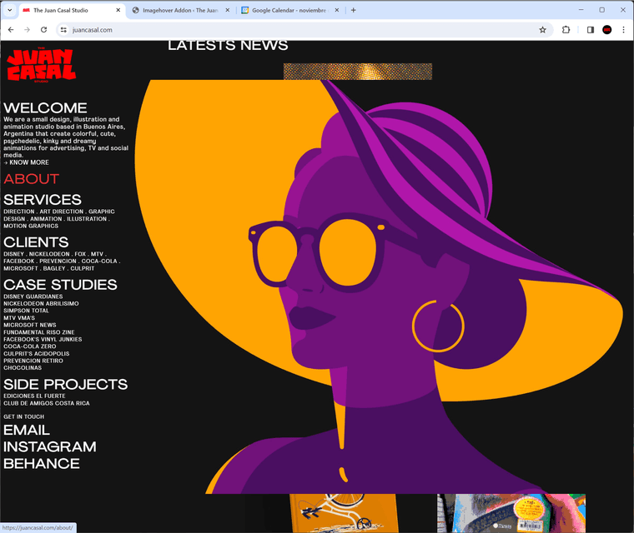Switch to the Imagehover Addon tab
The height and width of the screenshot is (533, 634).
point(175,10)
